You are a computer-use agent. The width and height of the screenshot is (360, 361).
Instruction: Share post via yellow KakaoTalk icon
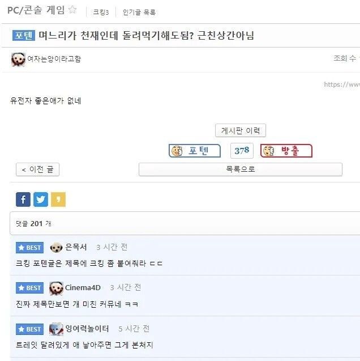58,199
